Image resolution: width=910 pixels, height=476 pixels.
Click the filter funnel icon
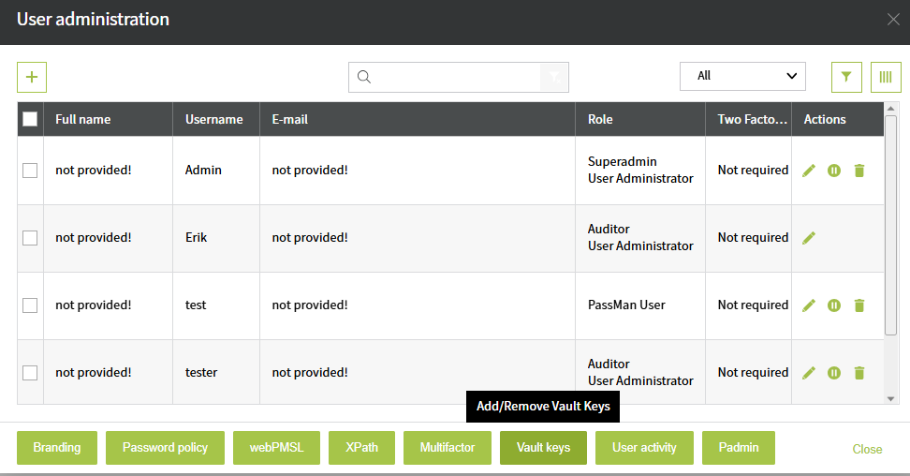[x=846, y=77]
